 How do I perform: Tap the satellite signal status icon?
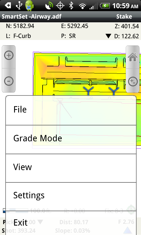[49, 6]
